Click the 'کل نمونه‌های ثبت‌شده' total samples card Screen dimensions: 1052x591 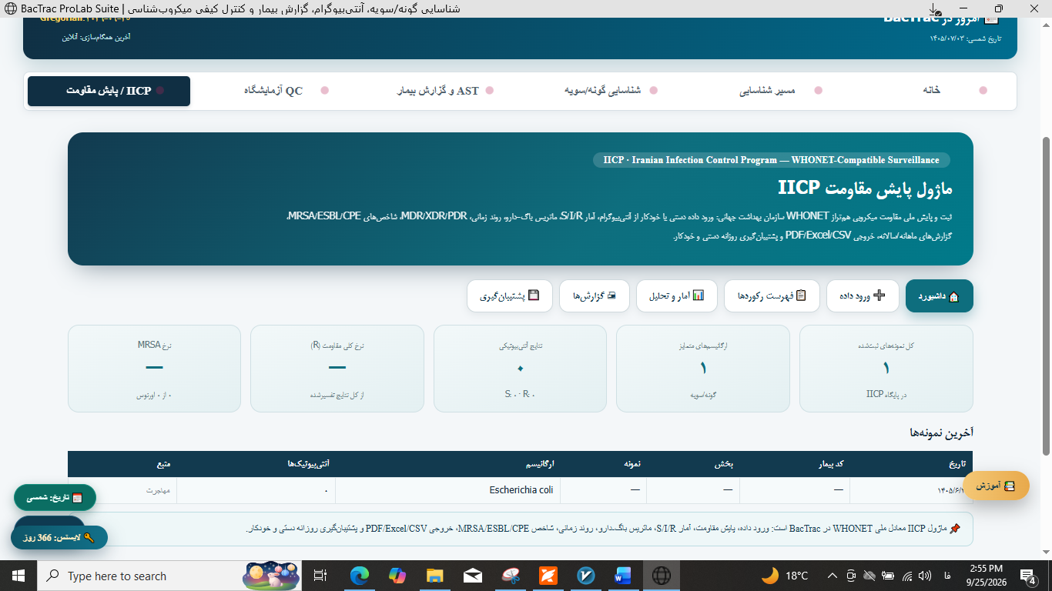[886, 369]
